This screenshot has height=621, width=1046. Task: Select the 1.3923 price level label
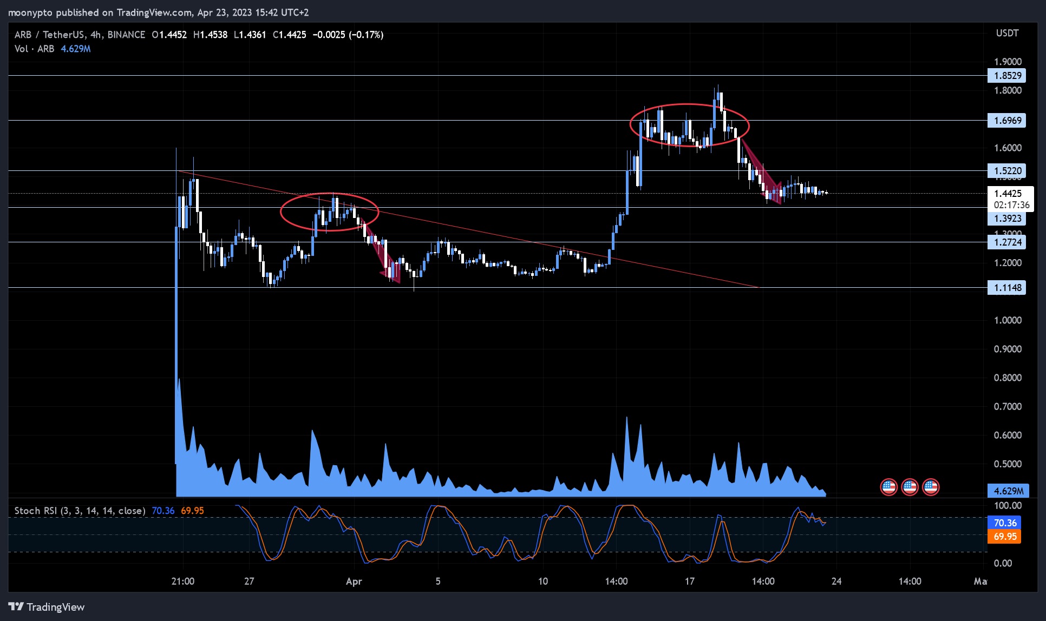point(1007,219)
